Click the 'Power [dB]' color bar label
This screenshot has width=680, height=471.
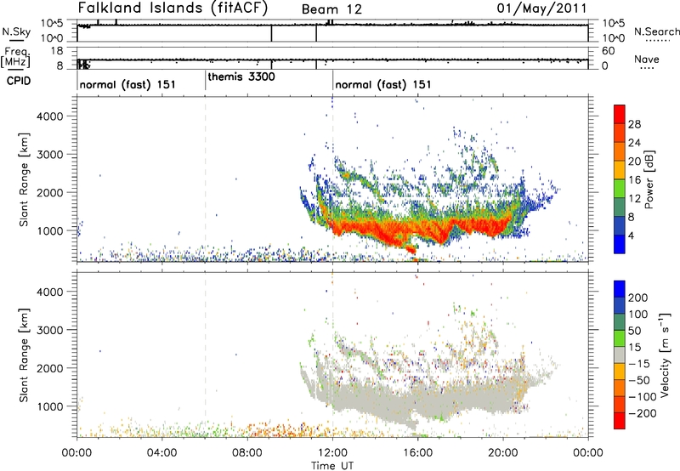pyautogui.click(x=649, y=179)
